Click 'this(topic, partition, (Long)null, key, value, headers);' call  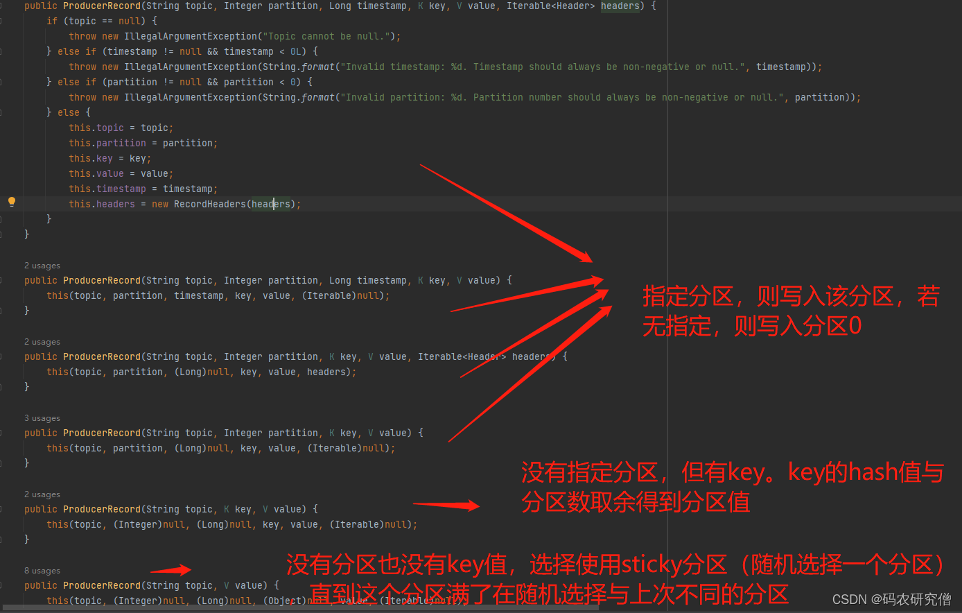(x=202, y=372)
